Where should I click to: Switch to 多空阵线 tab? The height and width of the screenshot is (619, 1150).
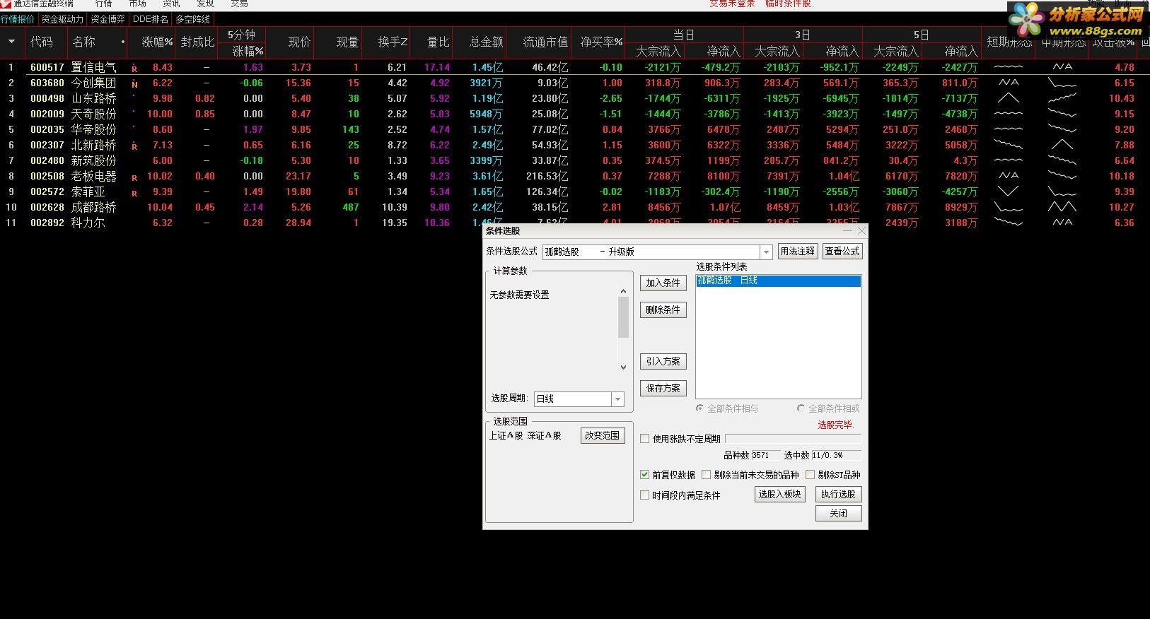pos(192,19)
